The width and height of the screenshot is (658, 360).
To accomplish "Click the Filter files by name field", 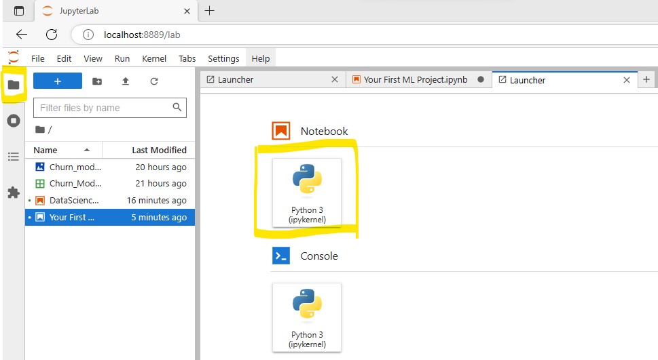I will click(110, 108).
